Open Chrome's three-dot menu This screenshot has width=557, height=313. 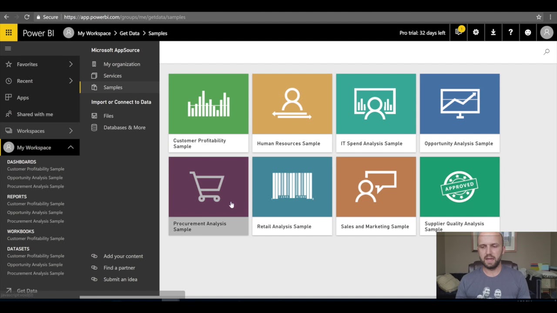point(550,17)
